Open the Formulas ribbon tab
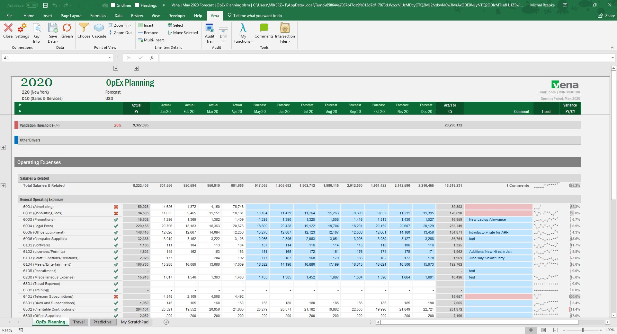 98,15
